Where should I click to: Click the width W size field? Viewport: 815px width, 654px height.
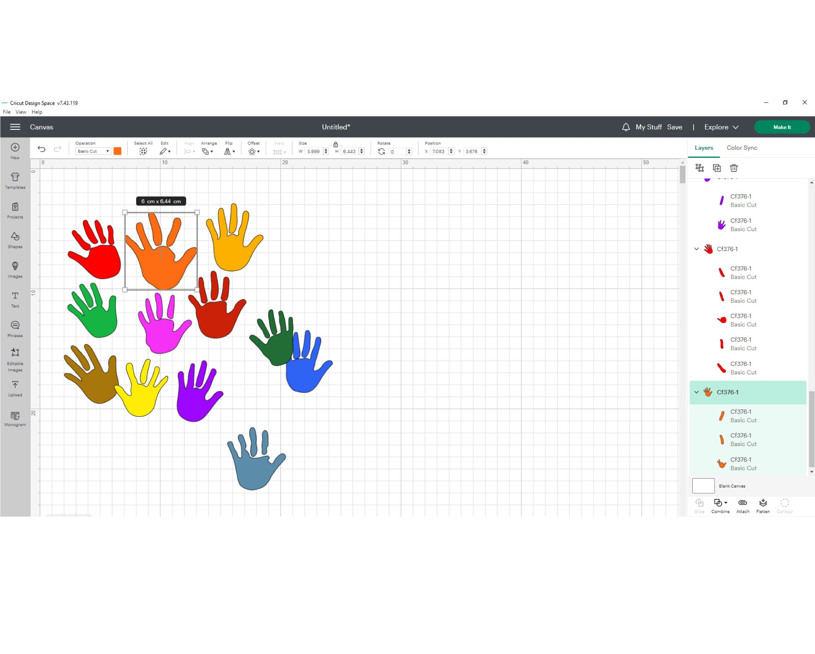(x=313, y=151)
